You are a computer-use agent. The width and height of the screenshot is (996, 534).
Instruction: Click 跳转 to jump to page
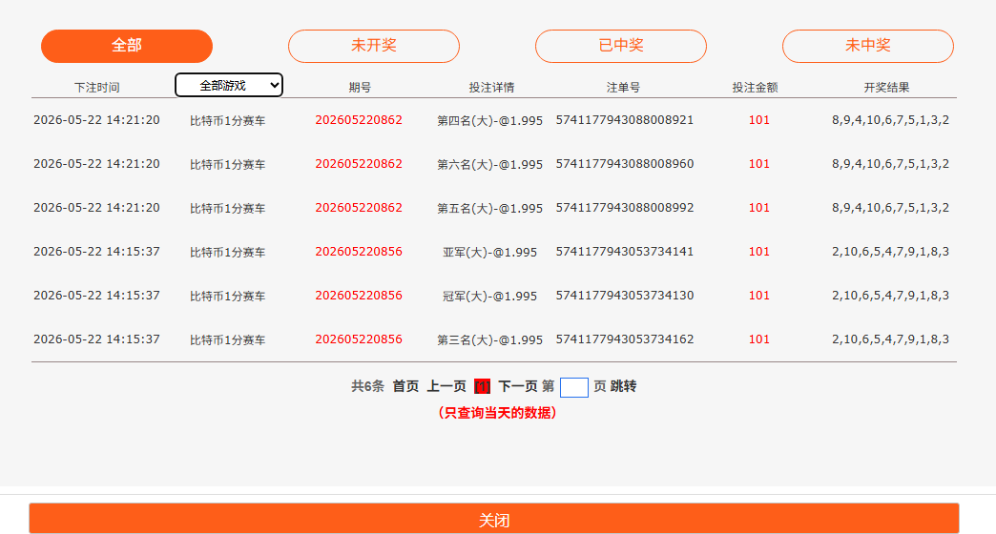coord(623,386)
